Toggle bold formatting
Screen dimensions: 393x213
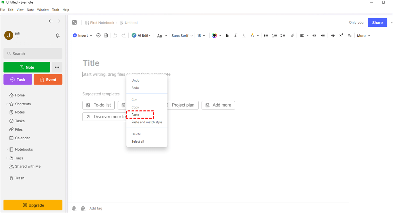[x=227, y=35]
